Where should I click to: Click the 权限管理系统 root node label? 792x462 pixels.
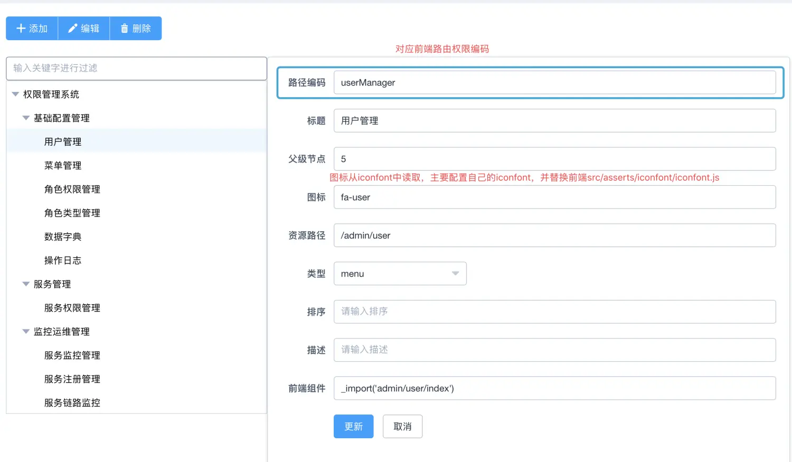[x=51, y=95]
